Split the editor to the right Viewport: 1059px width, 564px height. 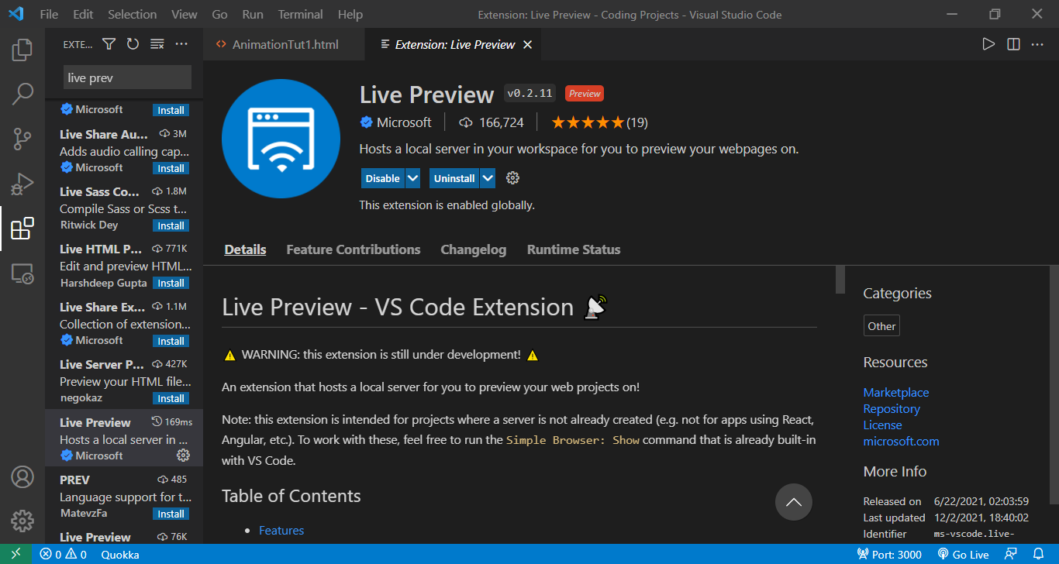pyautogui.click(x=1013, y=44)
